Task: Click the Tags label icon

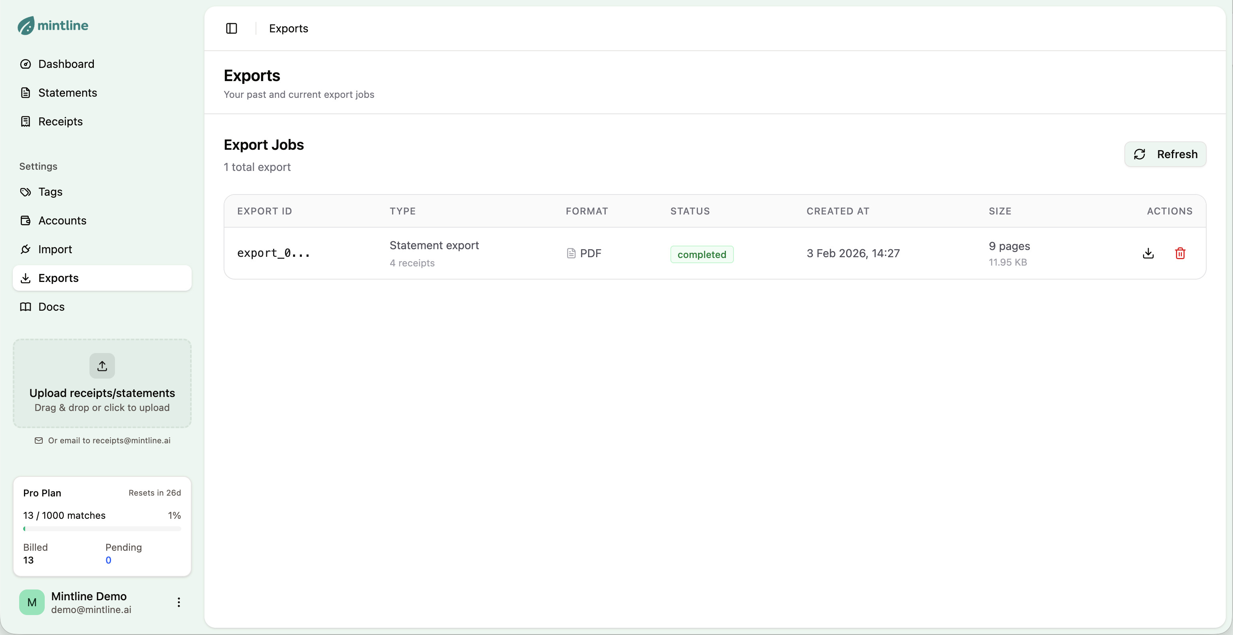Action: 26,192
